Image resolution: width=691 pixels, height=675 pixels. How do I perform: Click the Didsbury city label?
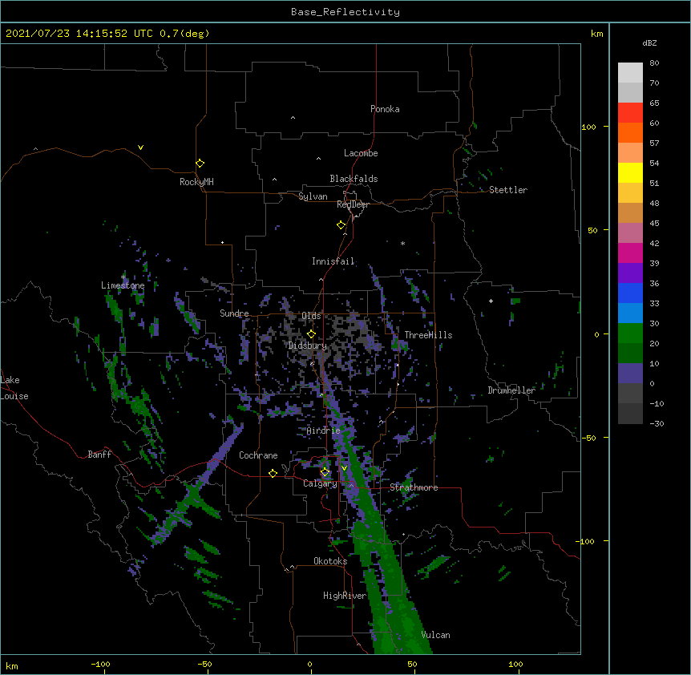[308, 346]
